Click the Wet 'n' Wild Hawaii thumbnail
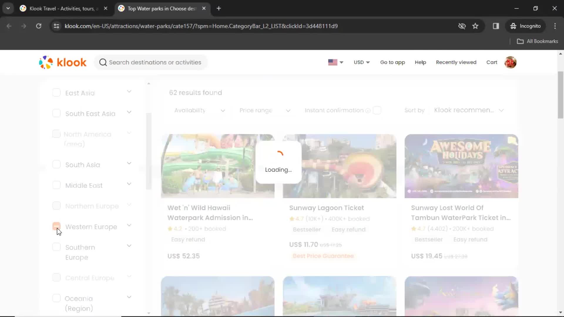This screenshot has width=564, height=317. 218,166
